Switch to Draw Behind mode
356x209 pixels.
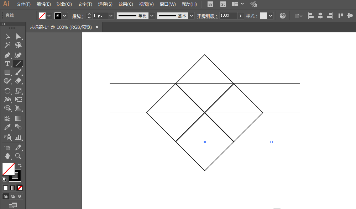[13, 196]
